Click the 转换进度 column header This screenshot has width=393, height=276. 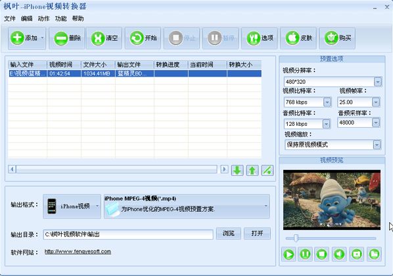point(171,65)
